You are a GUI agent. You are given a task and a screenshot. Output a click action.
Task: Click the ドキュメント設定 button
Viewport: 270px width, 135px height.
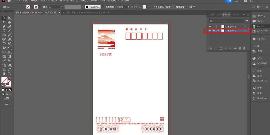click(x=162, y=6)
